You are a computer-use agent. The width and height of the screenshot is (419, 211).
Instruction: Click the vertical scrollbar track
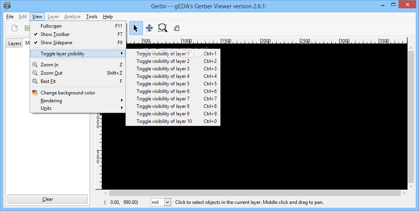point(411,117)
